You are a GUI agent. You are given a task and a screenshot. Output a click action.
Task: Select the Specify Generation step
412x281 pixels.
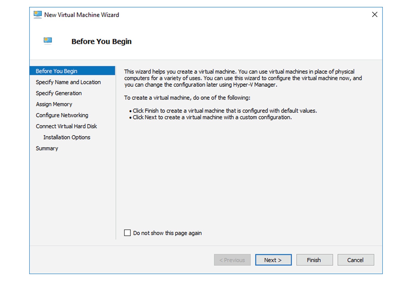coord(58,93)
